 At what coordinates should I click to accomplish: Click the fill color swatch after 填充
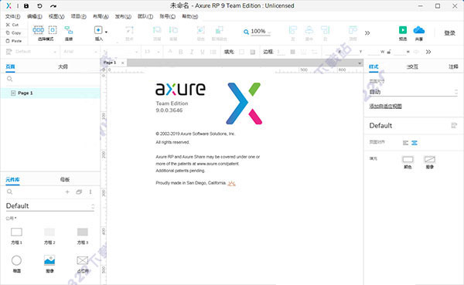point(241,52)
